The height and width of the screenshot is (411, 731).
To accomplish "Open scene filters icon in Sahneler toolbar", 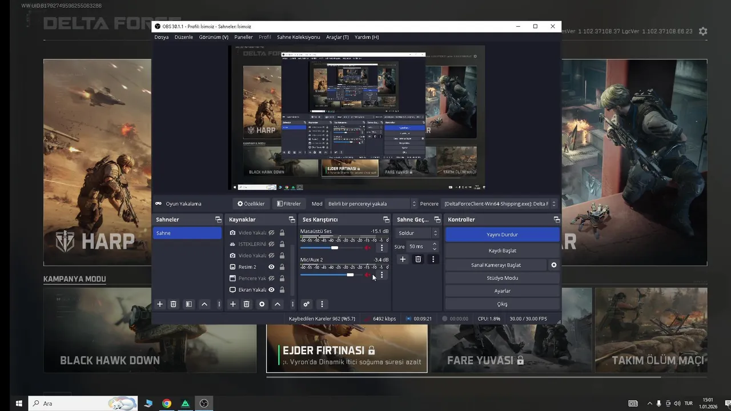I will click(188, 304).
